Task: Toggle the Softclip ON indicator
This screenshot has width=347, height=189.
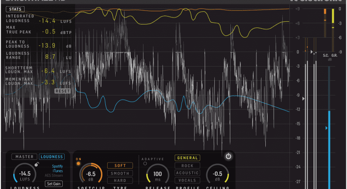Action: point(78,163)
